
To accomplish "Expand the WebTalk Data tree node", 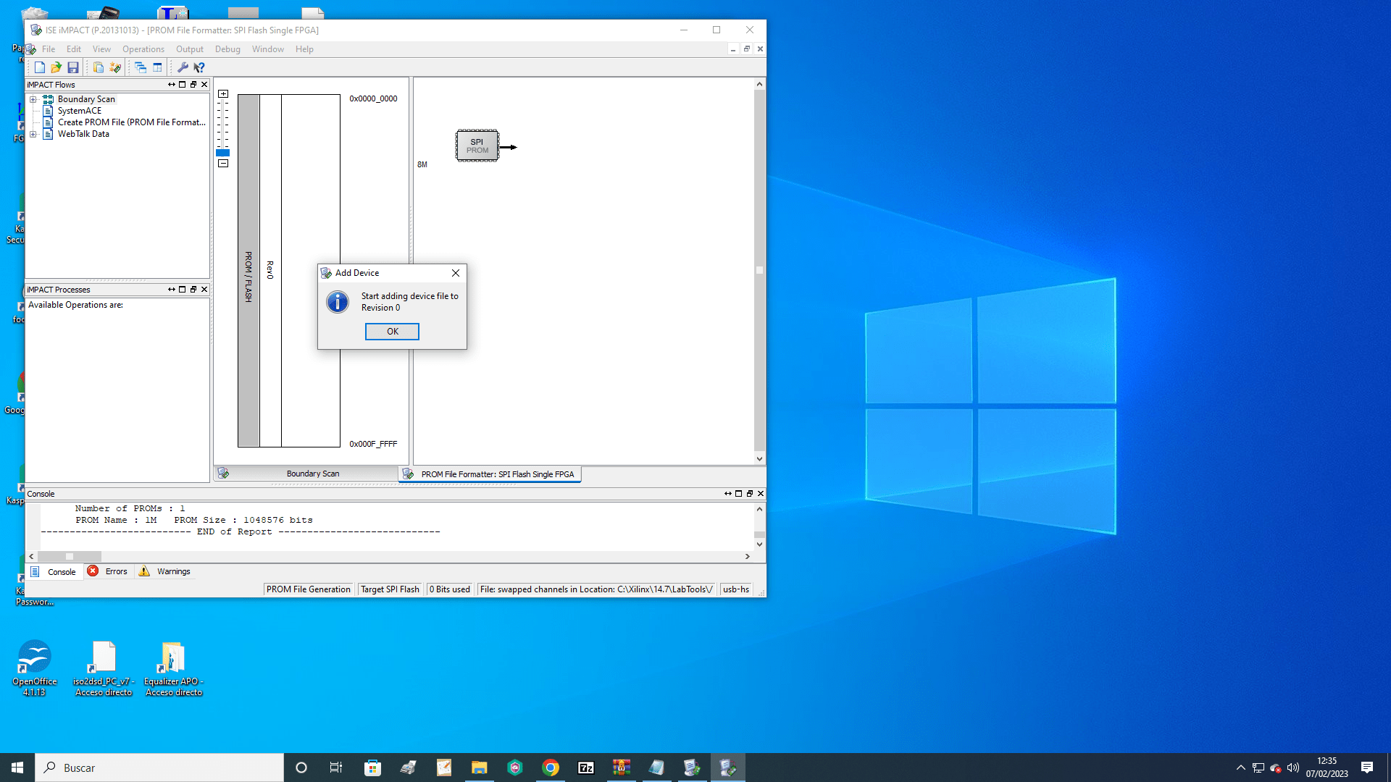I will [33, 134].
